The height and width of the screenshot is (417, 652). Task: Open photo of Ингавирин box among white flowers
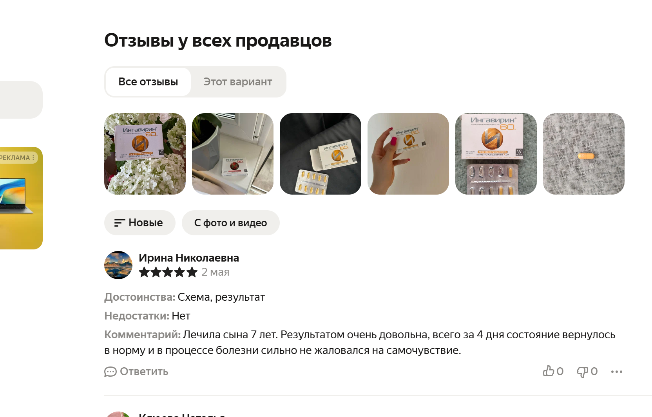[145, 154]
